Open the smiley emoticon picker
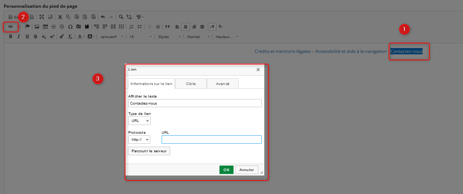 point(62,27)
